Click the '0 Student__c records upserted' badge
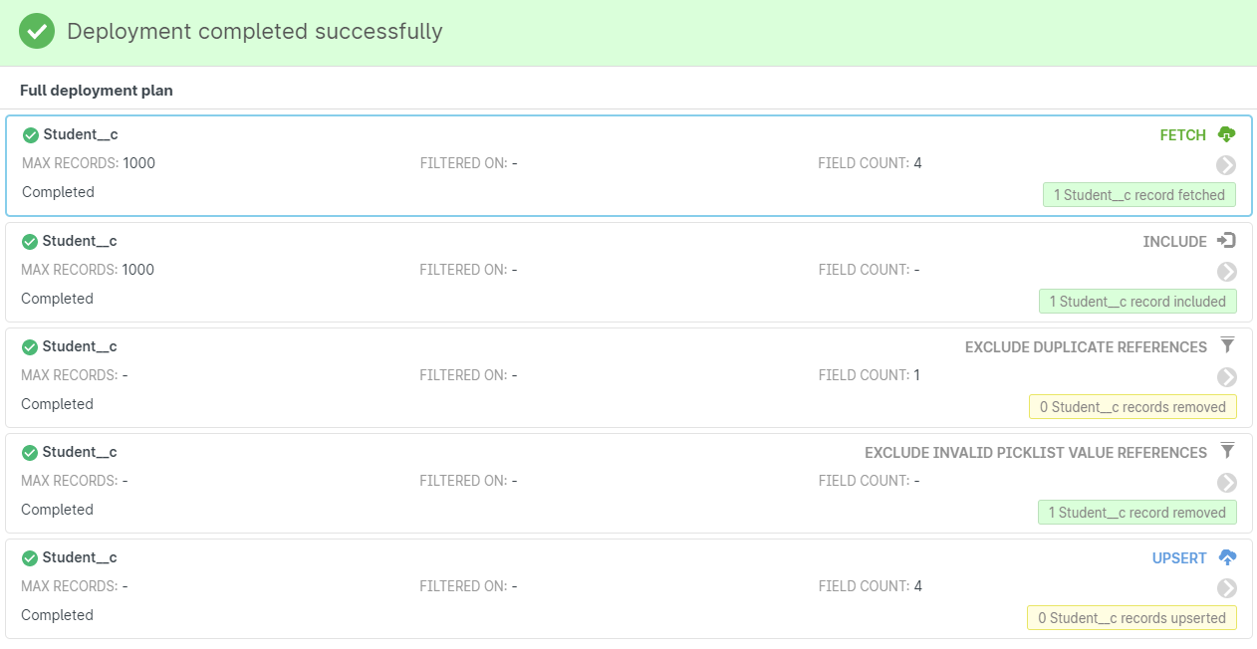 [x=1131, y=618]
